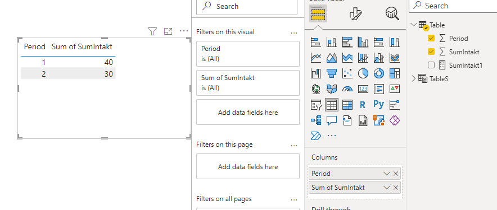
Task: Open the Format visual paintbrush tab
Action: tap(356, 13)
